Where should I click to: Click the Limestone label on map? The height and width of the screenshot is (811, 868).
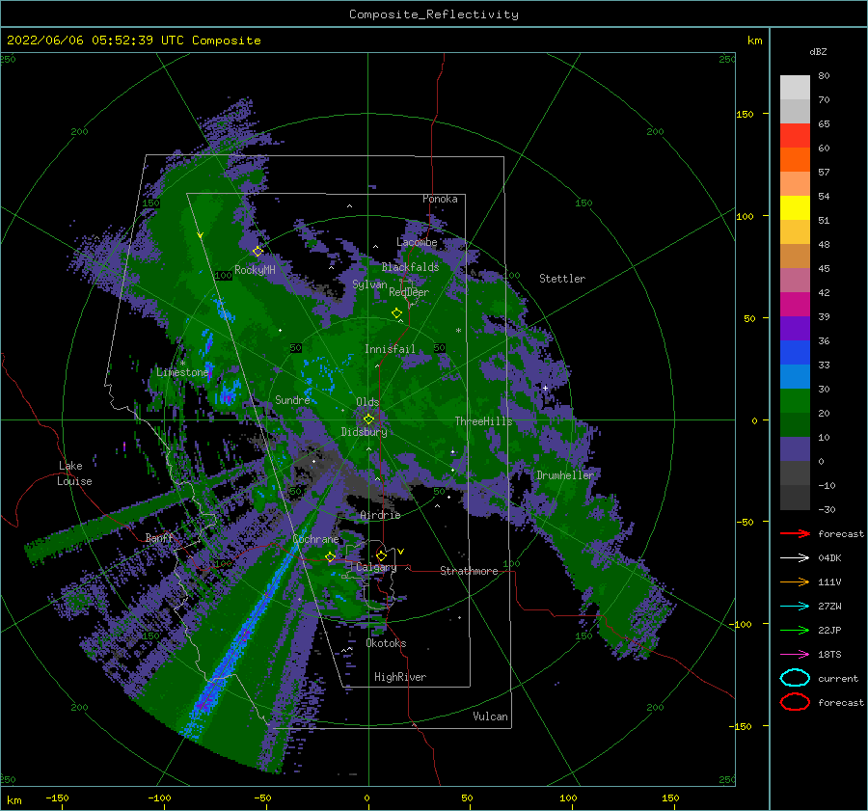(x=182, y=372)
